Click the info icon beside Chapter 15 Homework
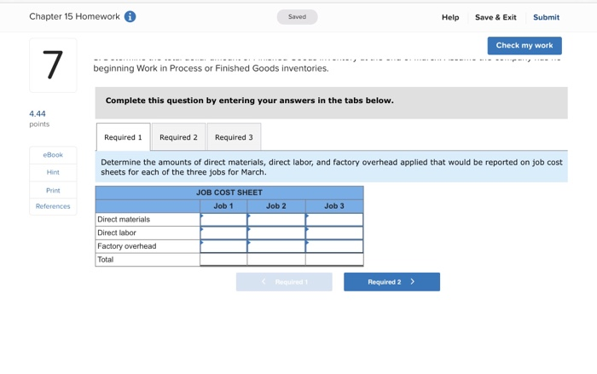597x374 pixels. click(130, 17)
